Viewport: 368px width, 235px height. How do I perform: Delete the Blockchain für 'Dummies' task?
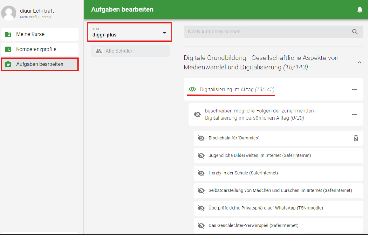point(355,138)
